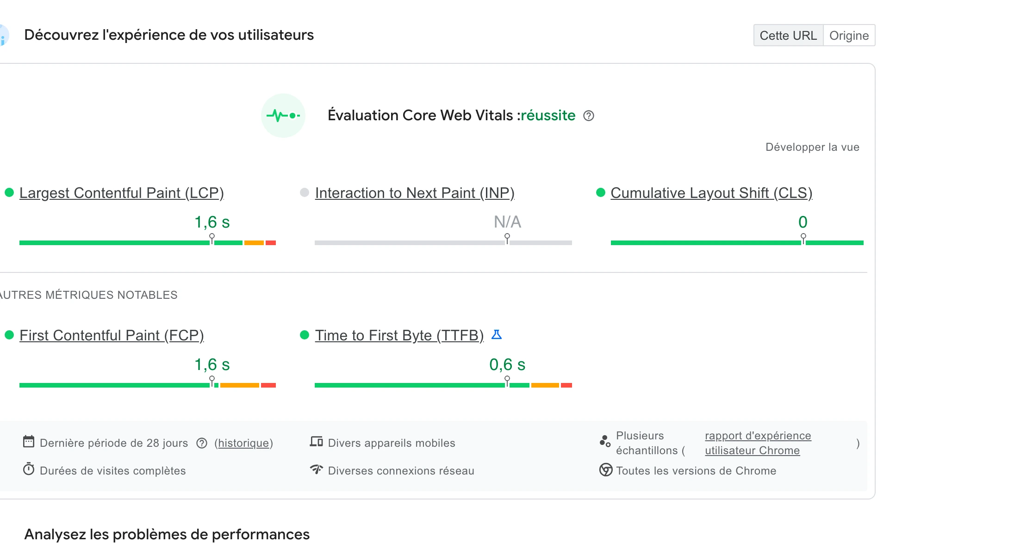Click Diverses connexions réseau text
The height and width of the screenshot is (555, 1033).
tap(401, 471)
